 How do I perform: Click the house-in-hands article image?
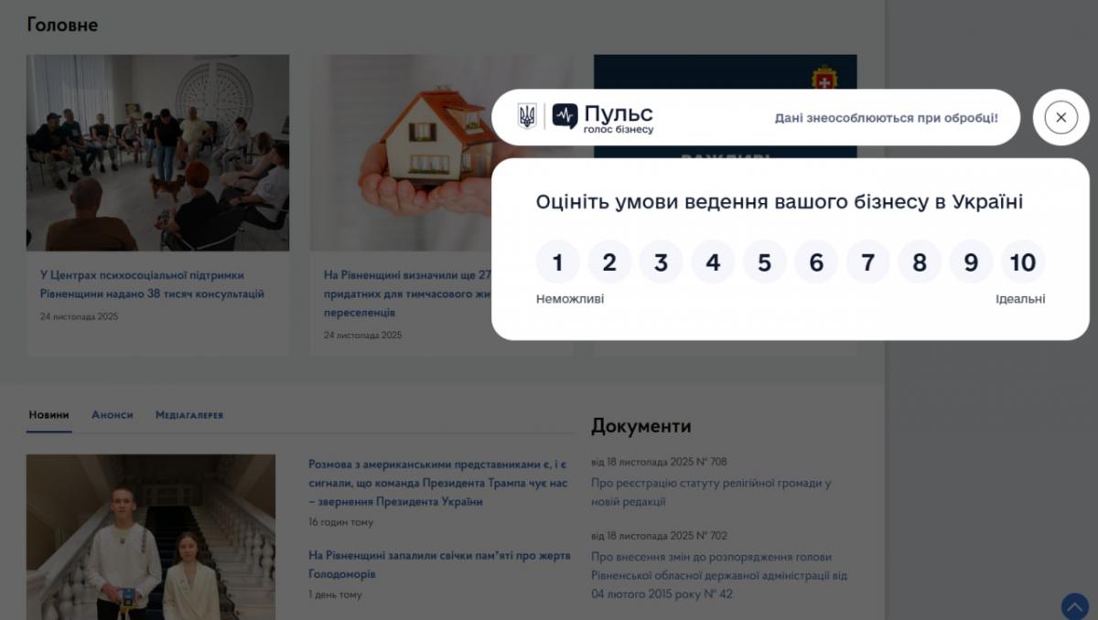(403, 153)
